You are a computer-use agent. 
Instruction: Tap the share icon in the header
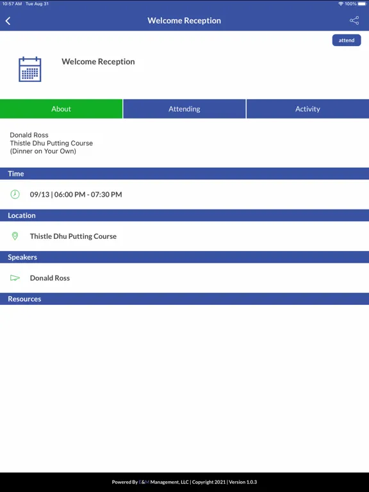[354, 20]
